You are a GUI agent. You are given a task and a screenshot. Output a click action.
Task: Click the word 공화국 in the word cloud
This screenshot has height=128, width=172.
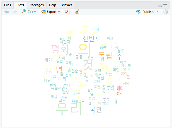coord(79,93)
